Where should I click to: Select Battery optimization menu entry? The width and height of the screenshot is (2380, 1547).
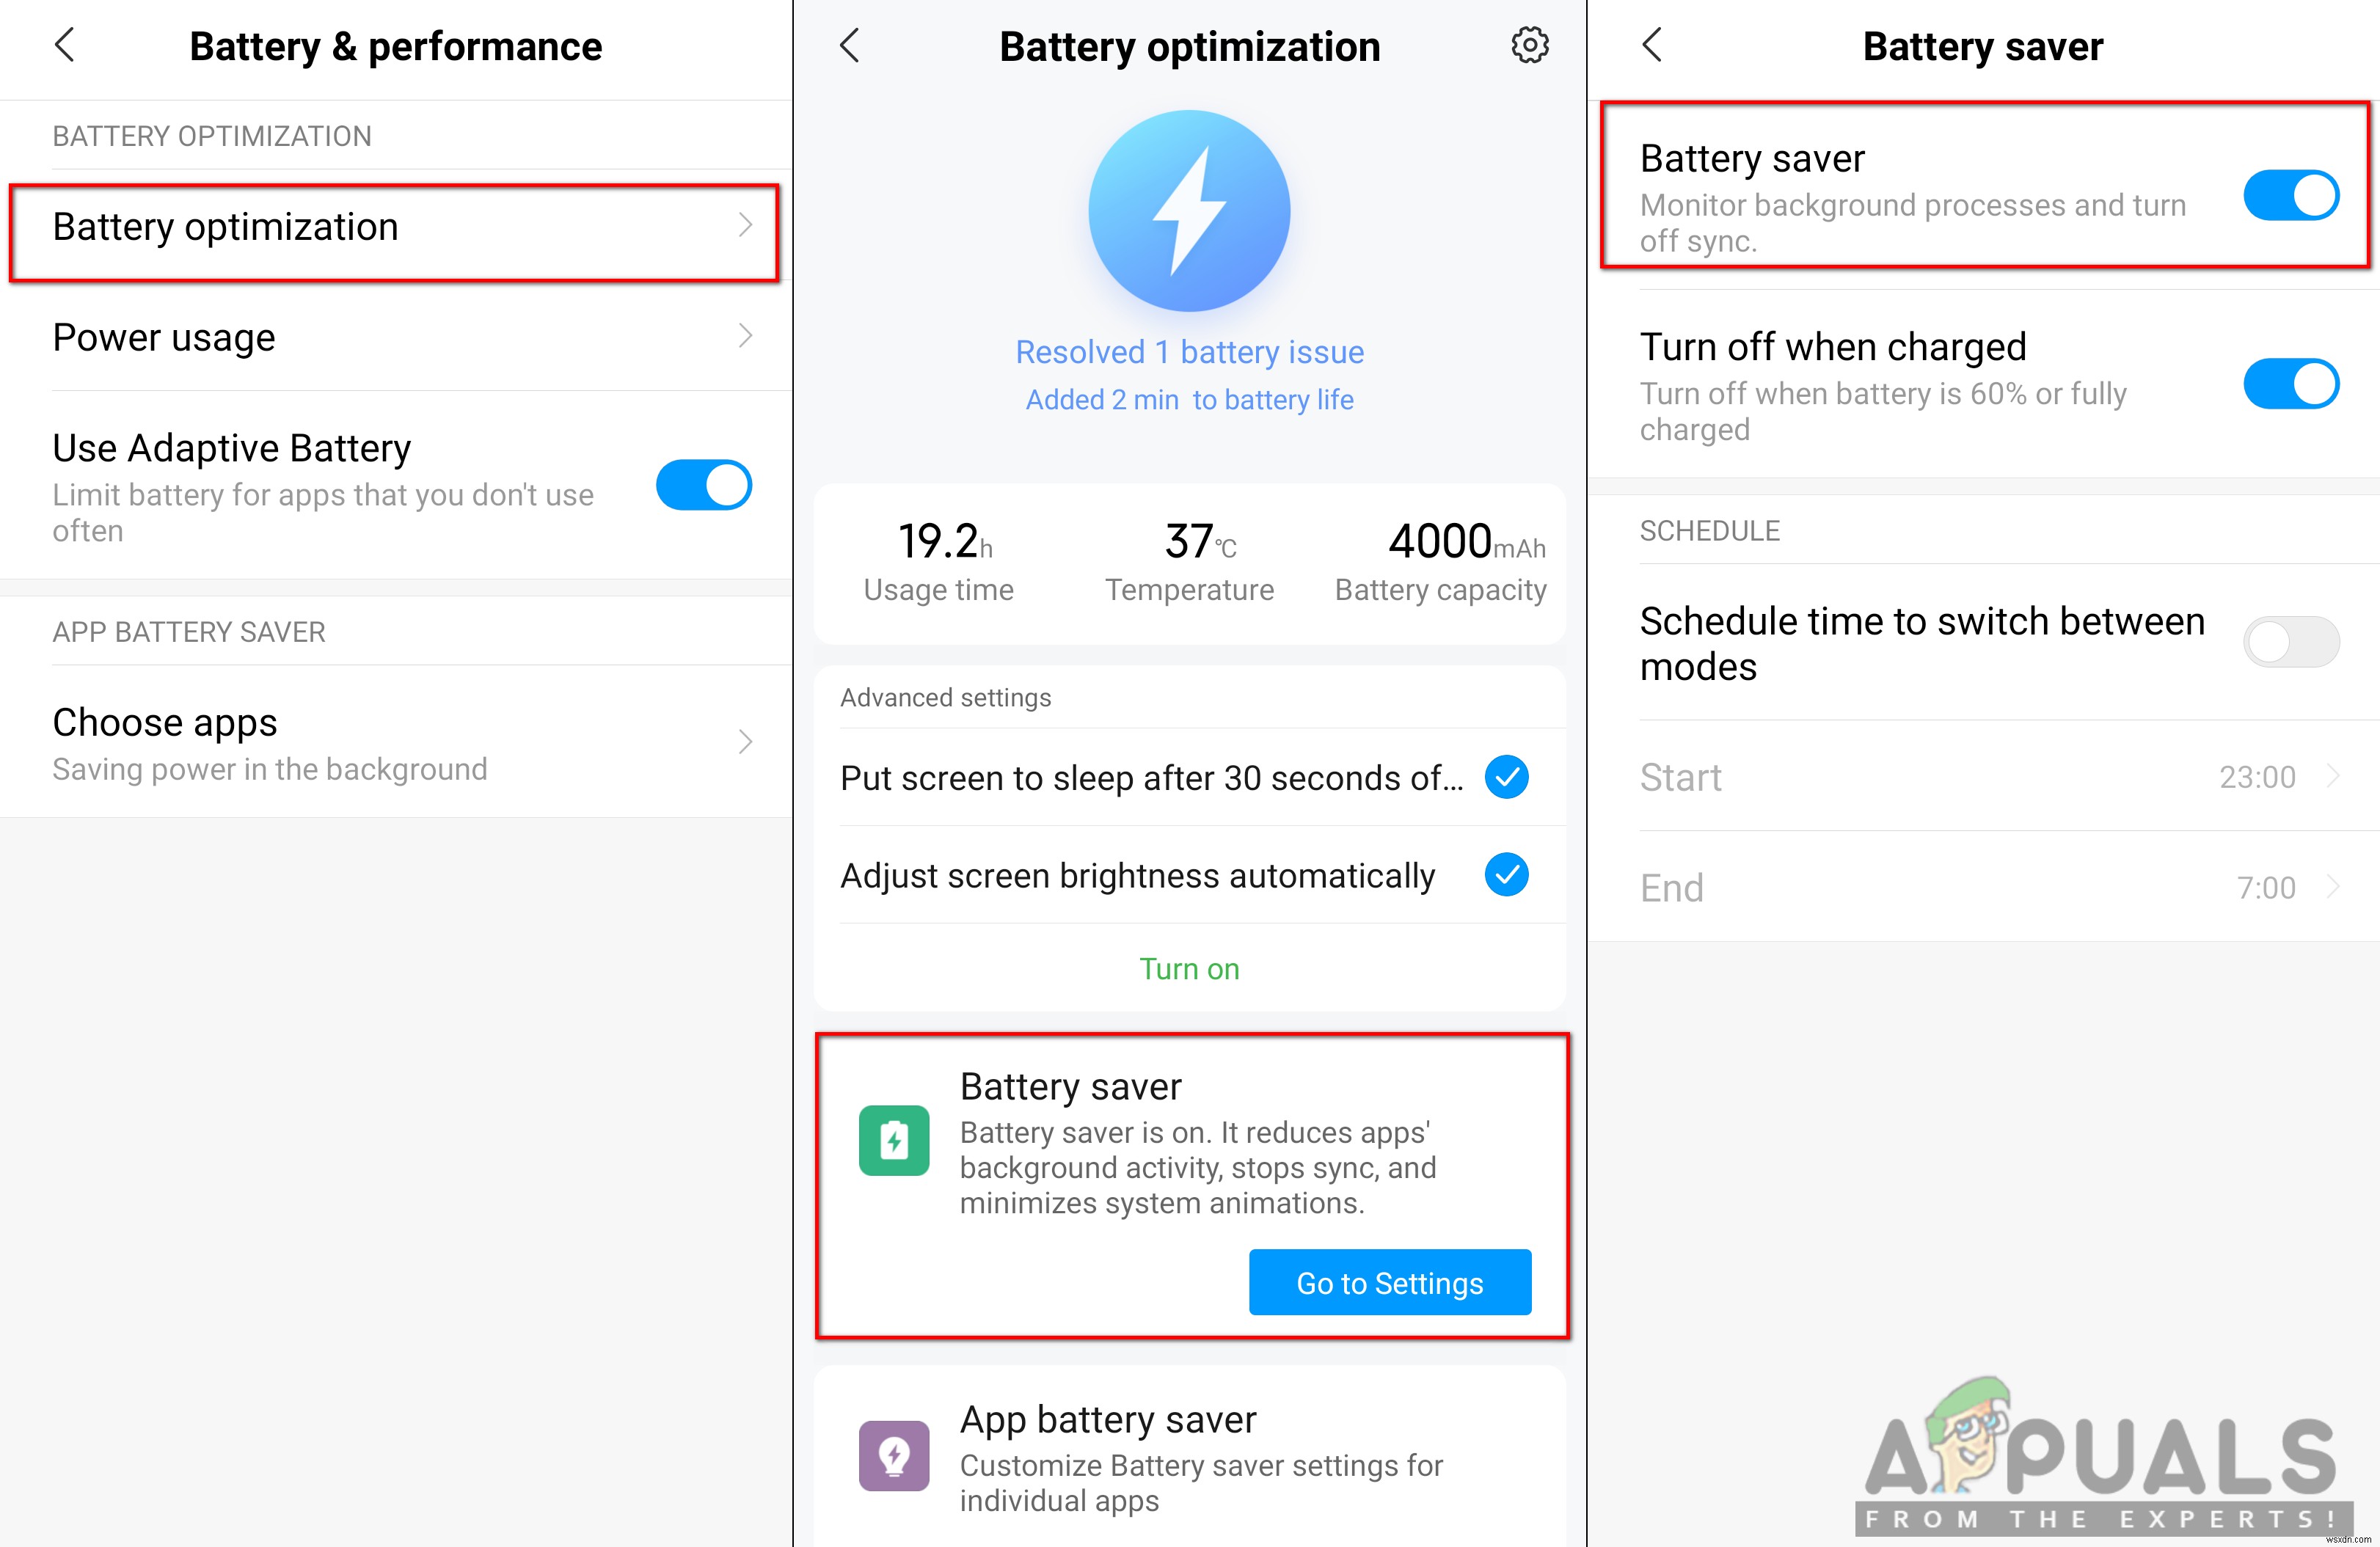point(397,225)
